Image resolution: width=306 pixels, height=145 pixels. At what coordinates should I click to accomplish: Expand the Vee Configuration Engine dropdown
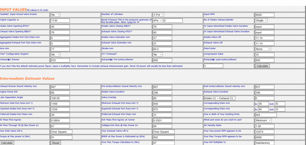[x=56, y=54]
